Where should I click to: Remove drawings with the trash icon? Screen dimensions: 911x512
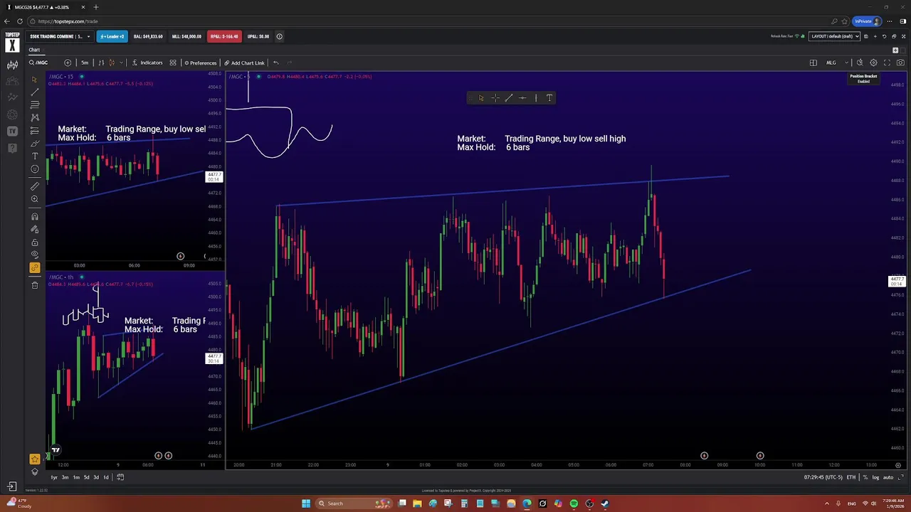click(34, 285)
